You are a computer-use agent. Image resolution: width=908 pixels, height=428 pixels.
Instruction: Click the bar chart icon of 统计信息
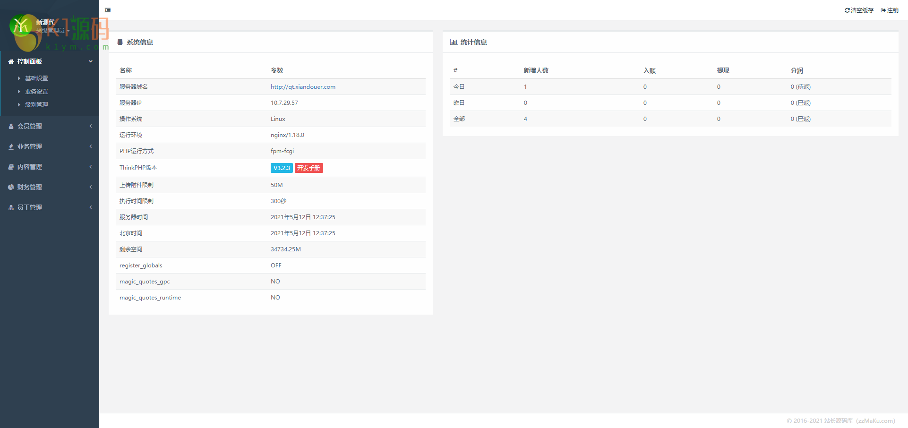(x=454, y=42)
